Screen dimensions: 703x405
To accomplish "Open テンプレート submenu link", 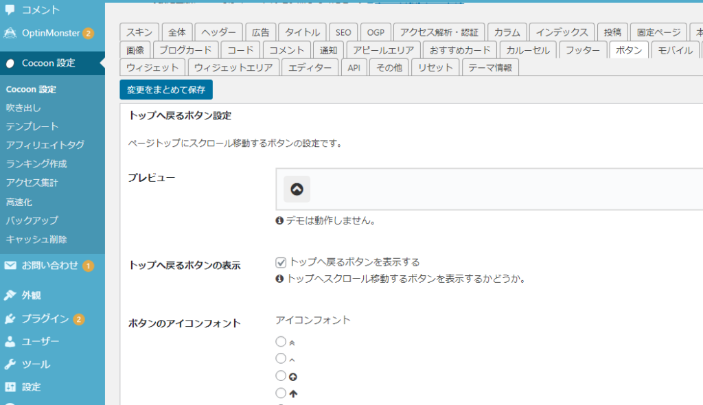I will click(x=32, y=126).
